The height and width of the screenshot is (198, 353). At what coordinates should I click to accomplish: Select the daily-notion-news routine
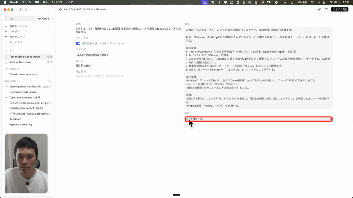28,62
